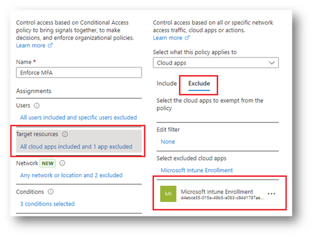Click None under Edit filter
This screenshot has width=313, height=237.
(168, 142)
